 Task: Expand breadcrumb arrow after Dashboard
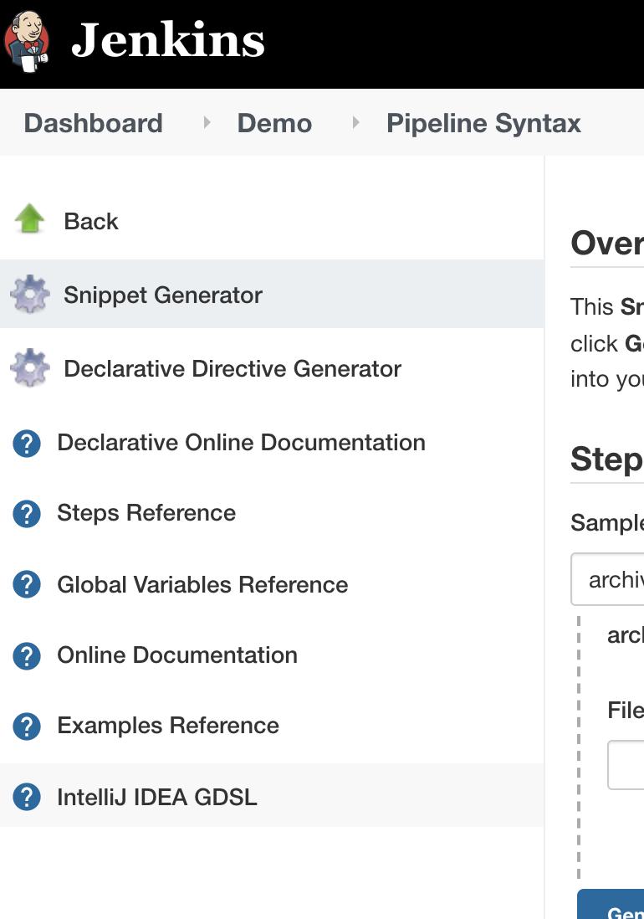[207, 124]
